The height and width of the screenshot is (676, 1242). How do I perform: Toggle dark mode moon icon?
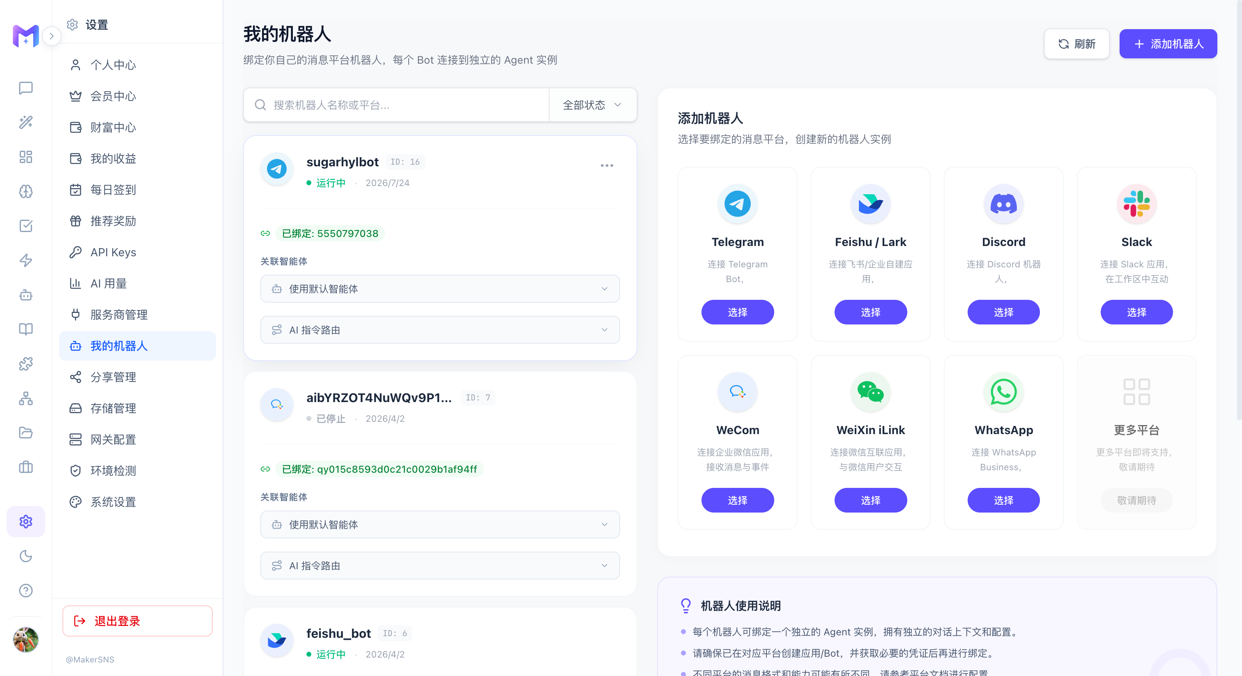click(25, 556)
